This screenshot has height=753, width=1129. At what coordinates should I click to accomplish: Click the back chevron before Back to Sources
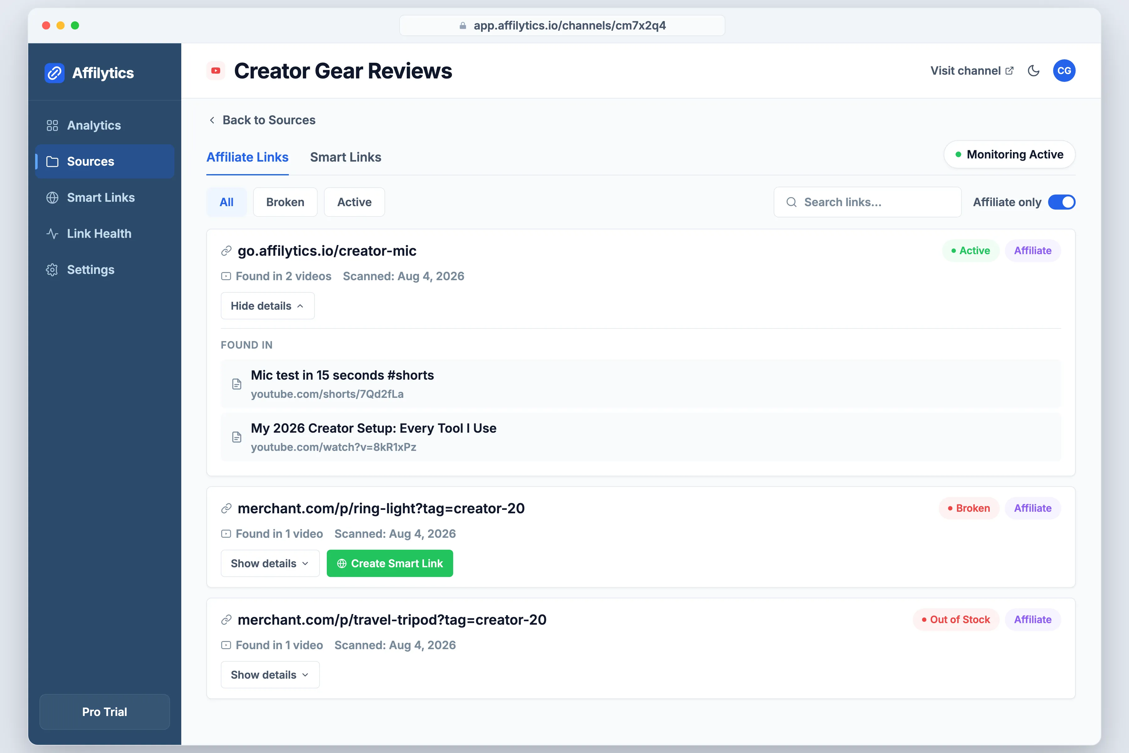tap(212, 120)
